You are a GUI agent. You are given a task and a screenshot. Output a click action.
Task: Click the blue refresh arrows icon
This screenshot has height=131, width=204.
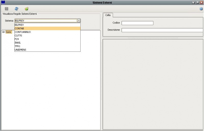(17, 9)
